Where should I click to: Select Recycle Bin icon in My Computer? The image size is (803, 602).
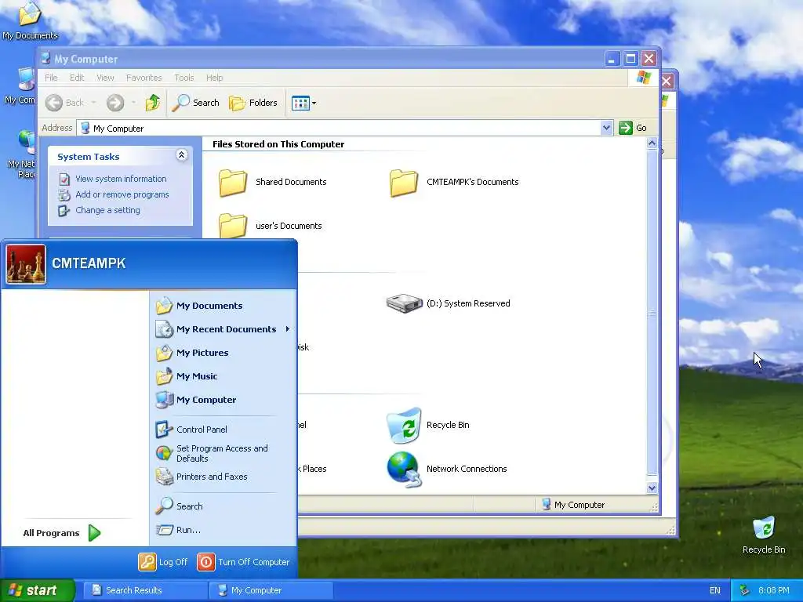[404, 425]
